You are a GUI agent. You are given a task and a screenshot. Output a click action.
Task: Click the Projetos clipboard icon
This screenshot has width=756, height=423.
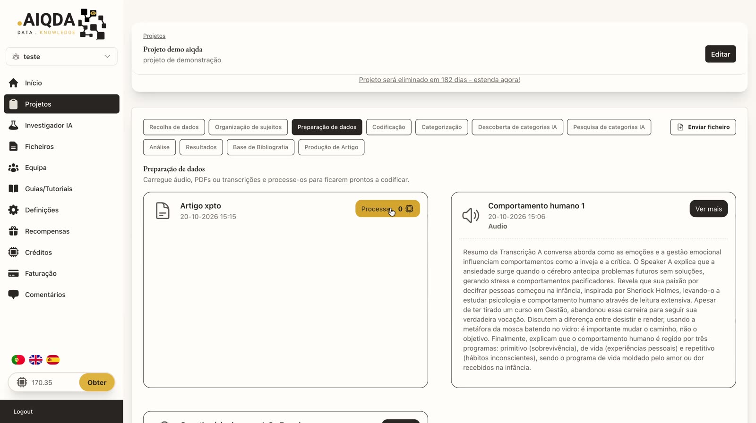tap(13, 104)
